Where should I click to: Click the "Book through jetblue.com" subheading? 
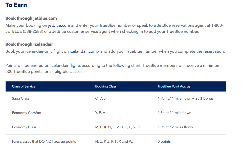coord(31,18)
